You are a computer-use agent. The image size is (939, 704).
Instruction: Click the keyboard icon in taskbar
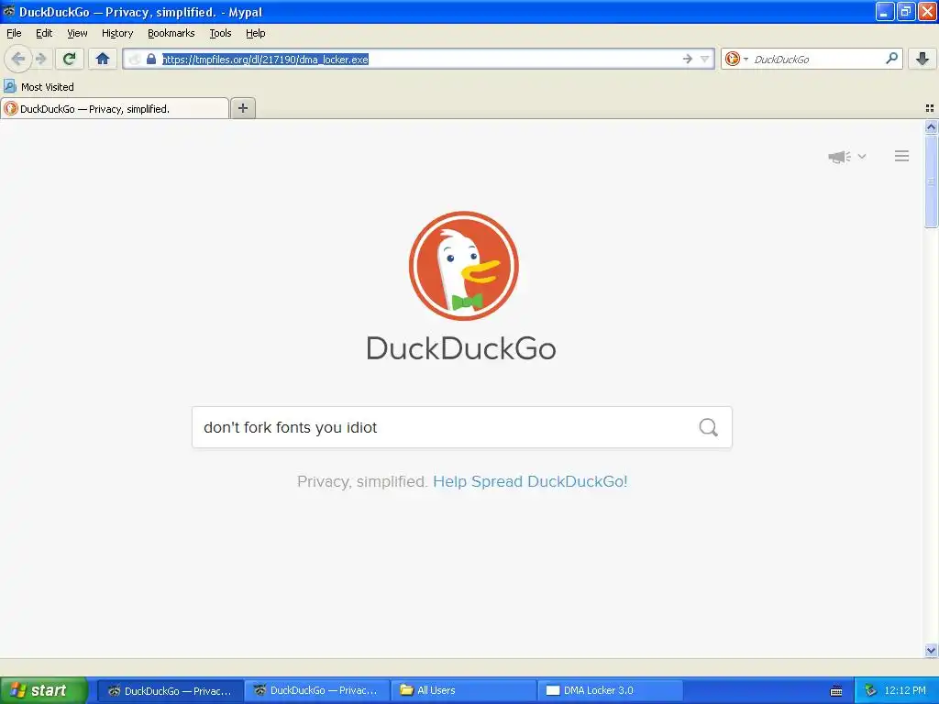click(x=836, y=691)
